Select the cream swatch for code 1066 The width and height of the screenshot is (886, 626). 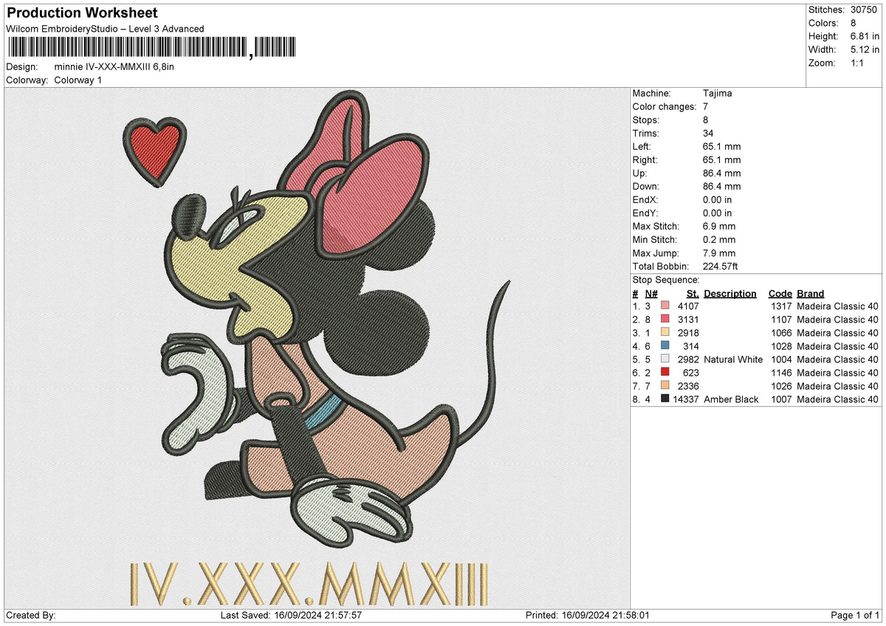click(666, 333)
